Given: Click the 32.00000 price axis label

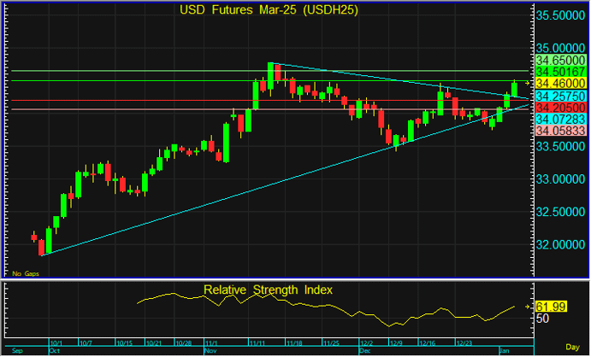Looking at the screenshot, I should click(x=560, y=245).
